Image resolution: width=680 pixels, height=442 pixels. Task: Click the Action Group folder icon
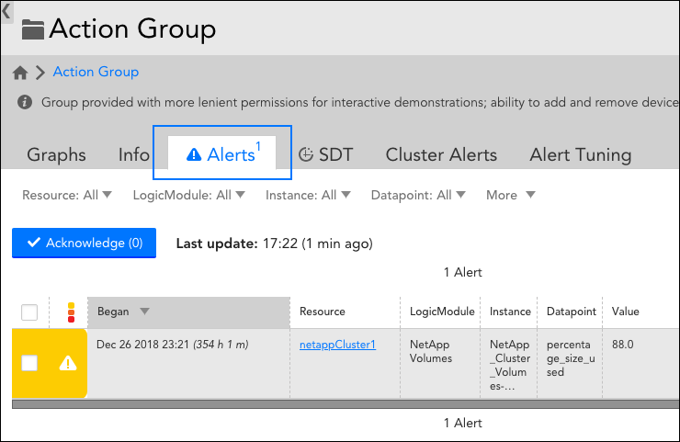pos(33,29)
